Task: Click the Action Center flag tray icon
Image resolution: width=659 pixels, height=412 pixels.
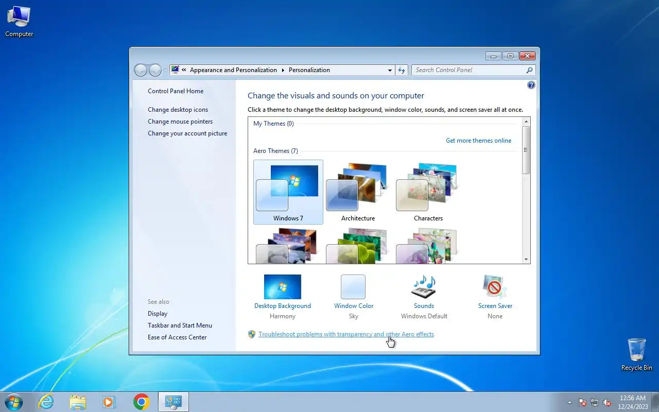Action: coord(582,402)
